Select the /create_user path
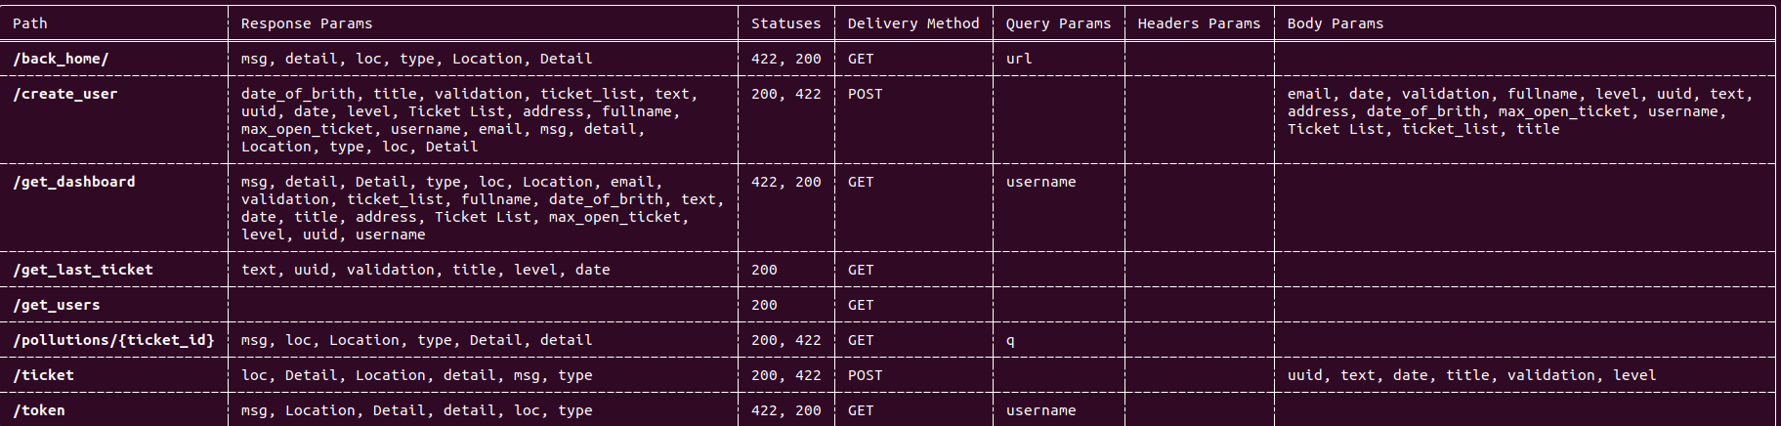 65,94
